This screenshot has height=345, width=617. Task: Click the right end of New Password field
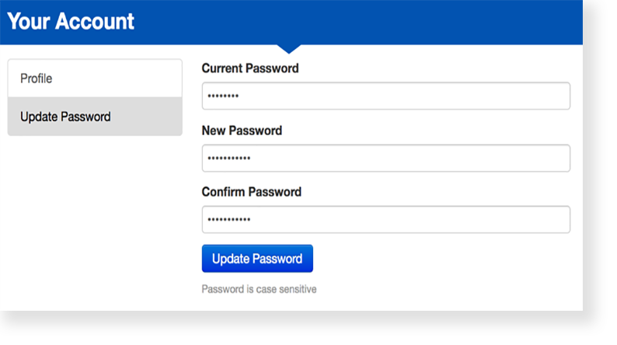[x=556, y=159]
